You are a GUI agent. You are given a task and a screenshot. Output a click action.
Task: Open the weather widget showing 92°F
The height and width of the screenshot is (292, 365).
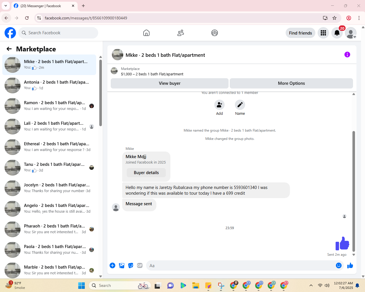click(15, 285)
